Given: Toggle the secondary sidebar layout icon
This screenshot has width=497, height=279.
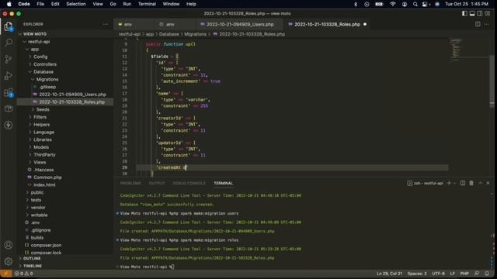Looking at the screenshot, I should click(x=480, y=13).
